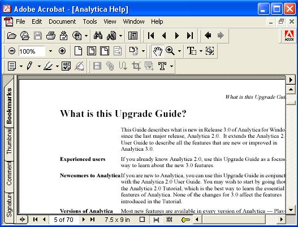Open the File menu

20,21
